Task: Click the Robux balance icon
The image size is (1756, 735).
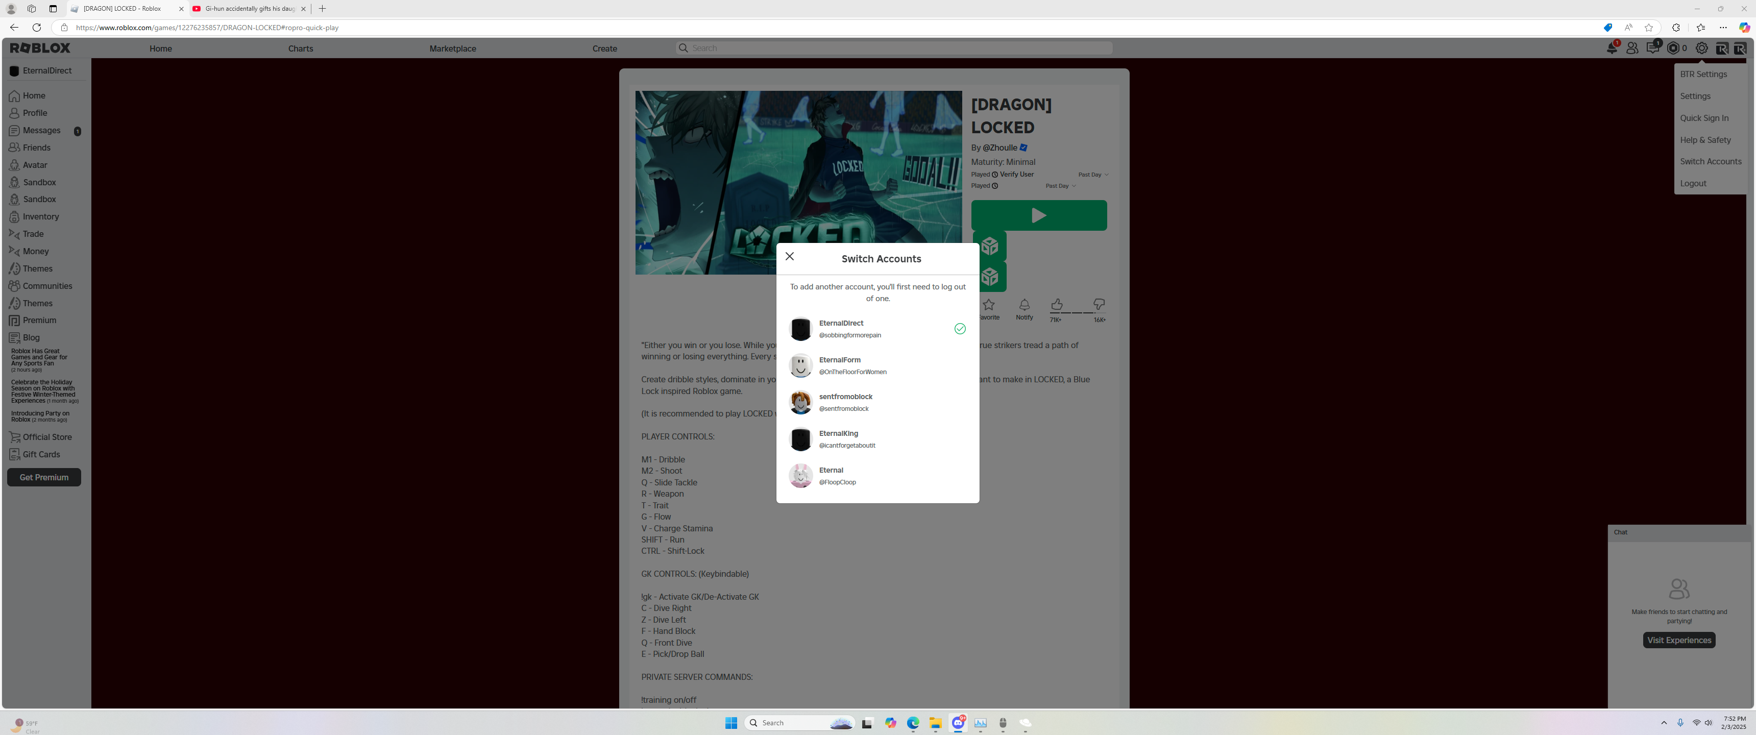Action: 1673,48
